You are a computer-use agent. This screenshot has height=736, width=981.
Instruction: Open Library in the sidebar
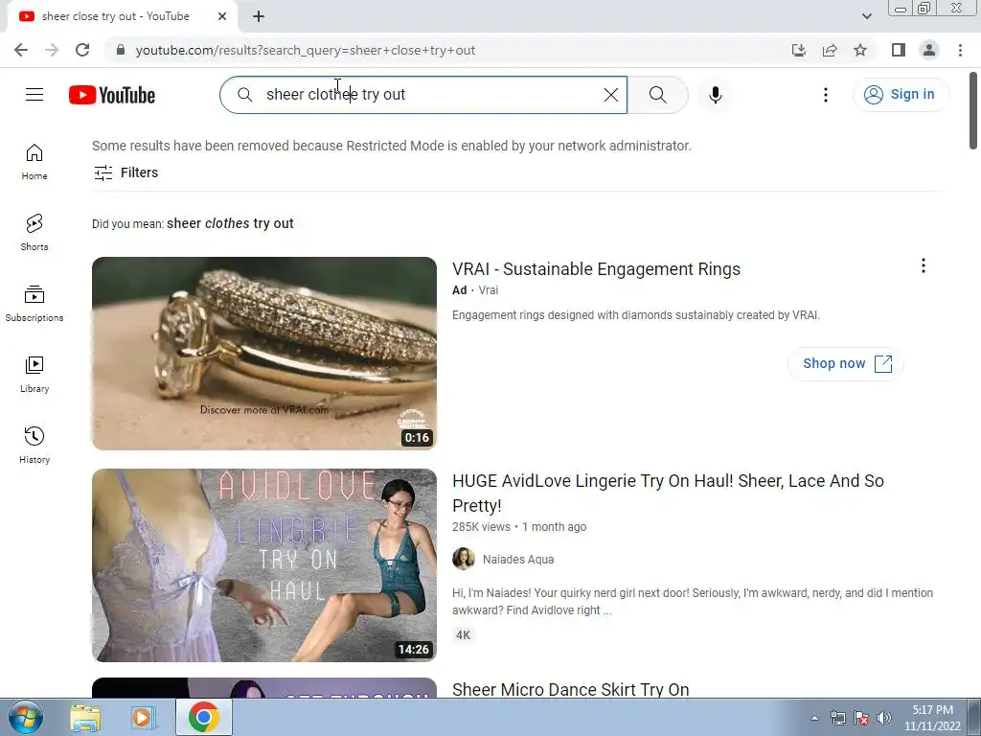coord(34,375)
